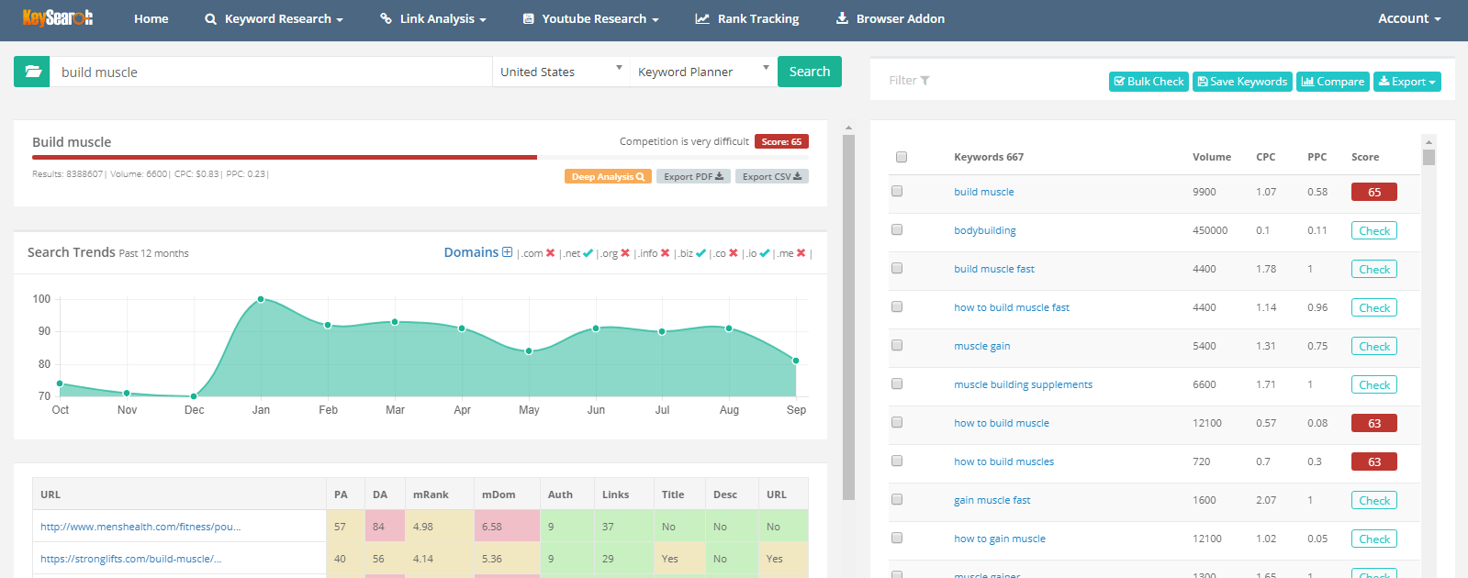Open the Keyword Research menu

point(274,18)
